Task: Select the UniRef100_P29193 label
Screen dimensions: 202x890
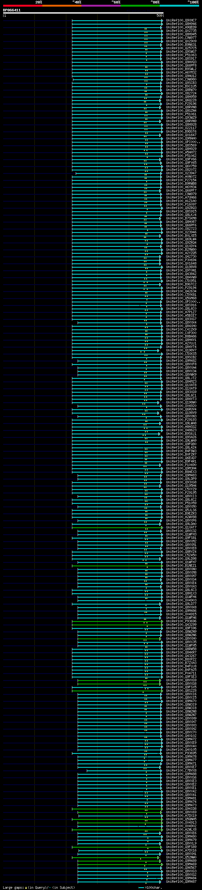Action: [181, 420]
